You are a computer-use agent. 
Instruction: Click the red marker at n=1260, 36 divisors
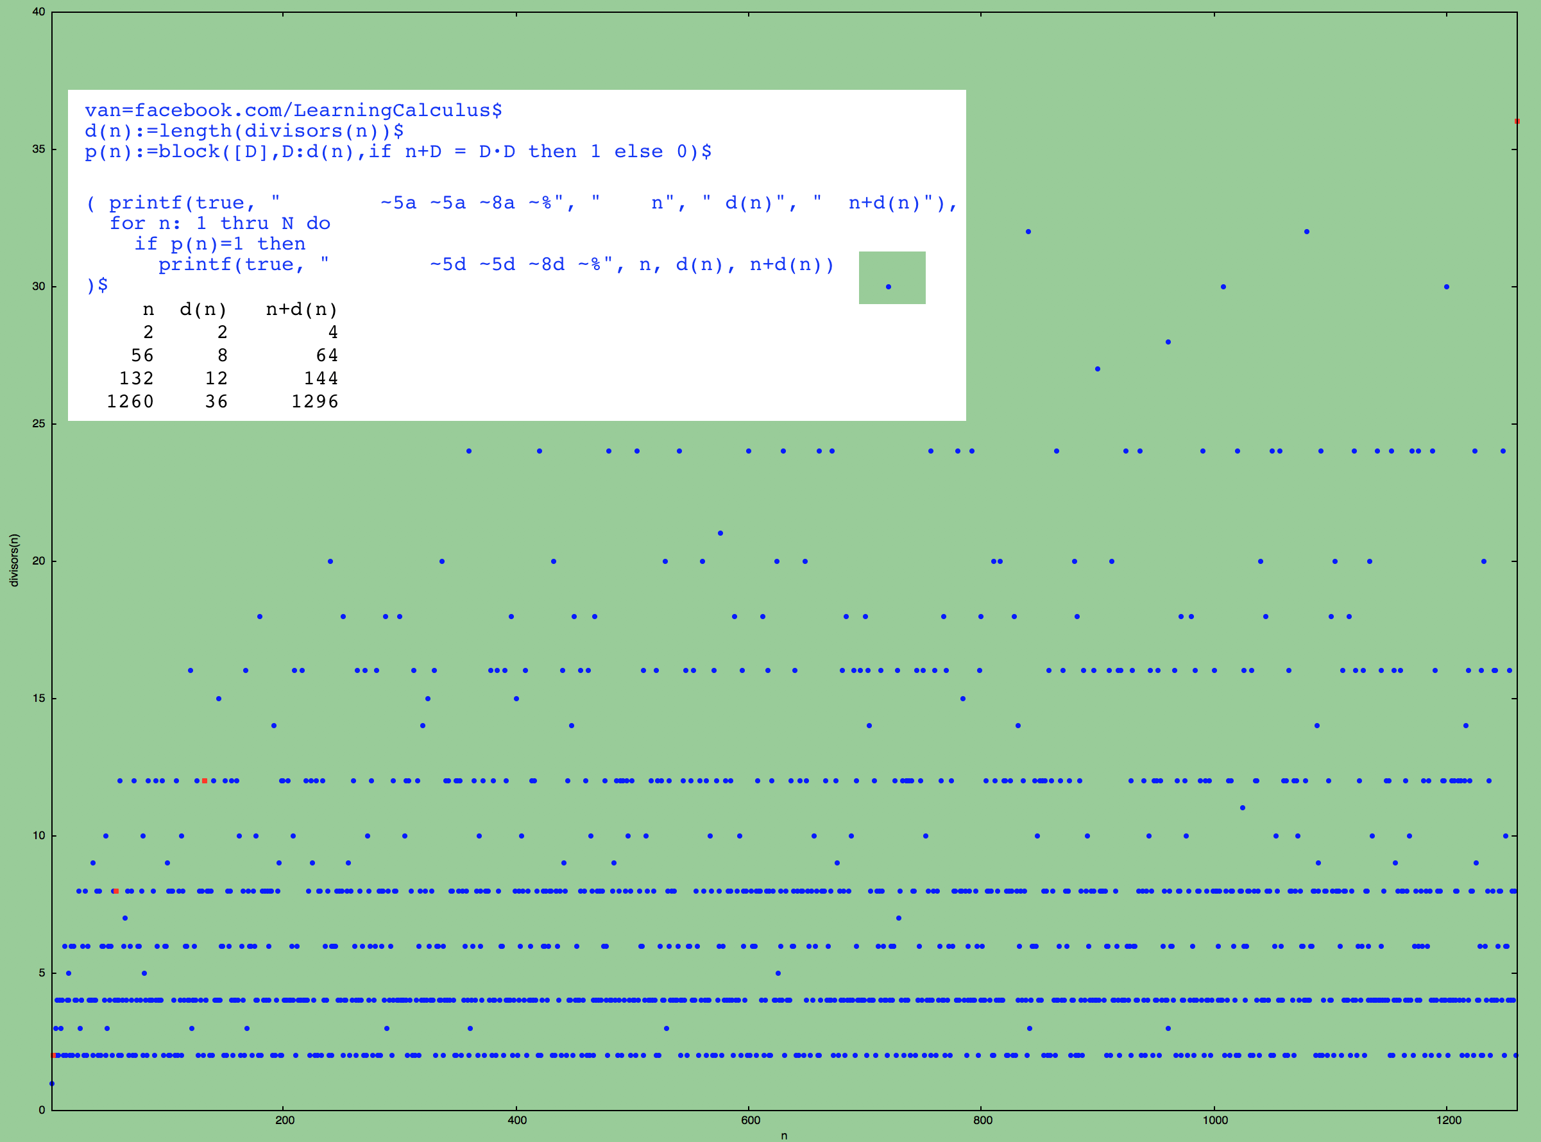pyautogui.click(x=1517, y=122)
